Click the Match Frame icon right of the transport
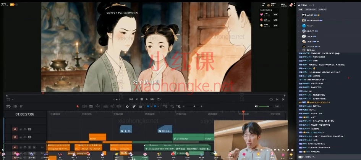This screenshot has height=160, width=361. tap(271, 99)
